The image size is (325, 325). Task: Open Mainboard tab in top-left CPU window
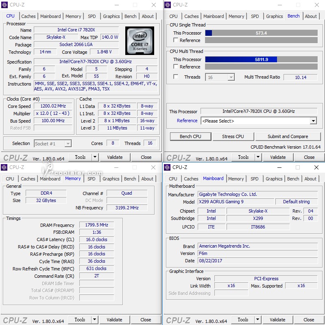click(50, 16)
